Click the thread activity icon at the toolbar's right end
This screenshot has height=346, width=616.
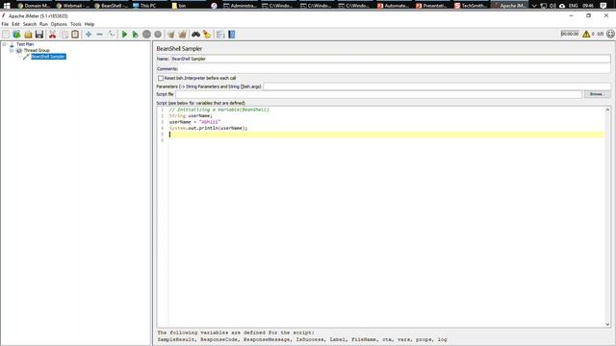[x=610, y=35]
